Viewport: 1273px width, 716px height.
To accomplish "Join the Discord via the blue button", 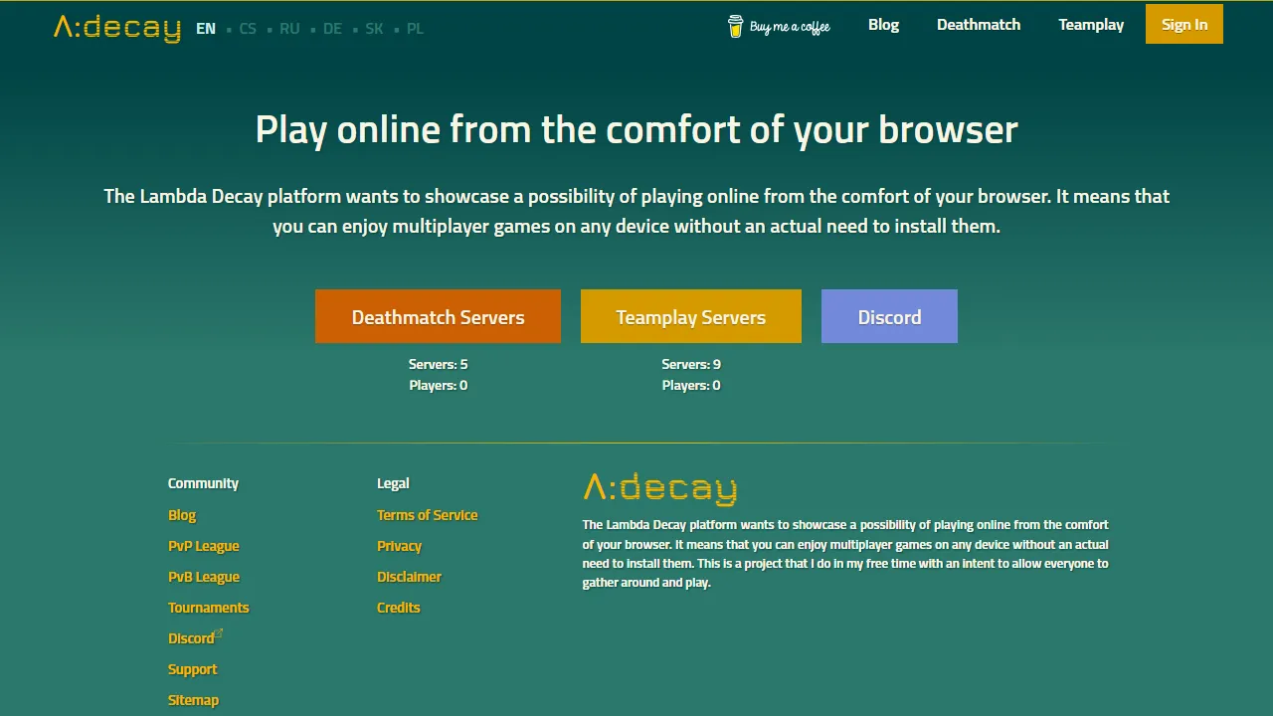I will [x=889, y=316].
